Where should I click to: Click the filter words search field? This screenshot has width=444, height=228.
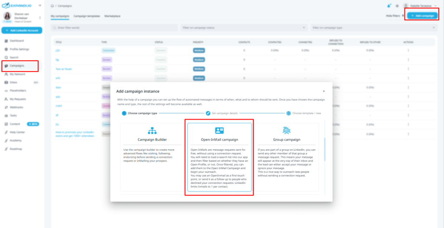tap(114, 28)
